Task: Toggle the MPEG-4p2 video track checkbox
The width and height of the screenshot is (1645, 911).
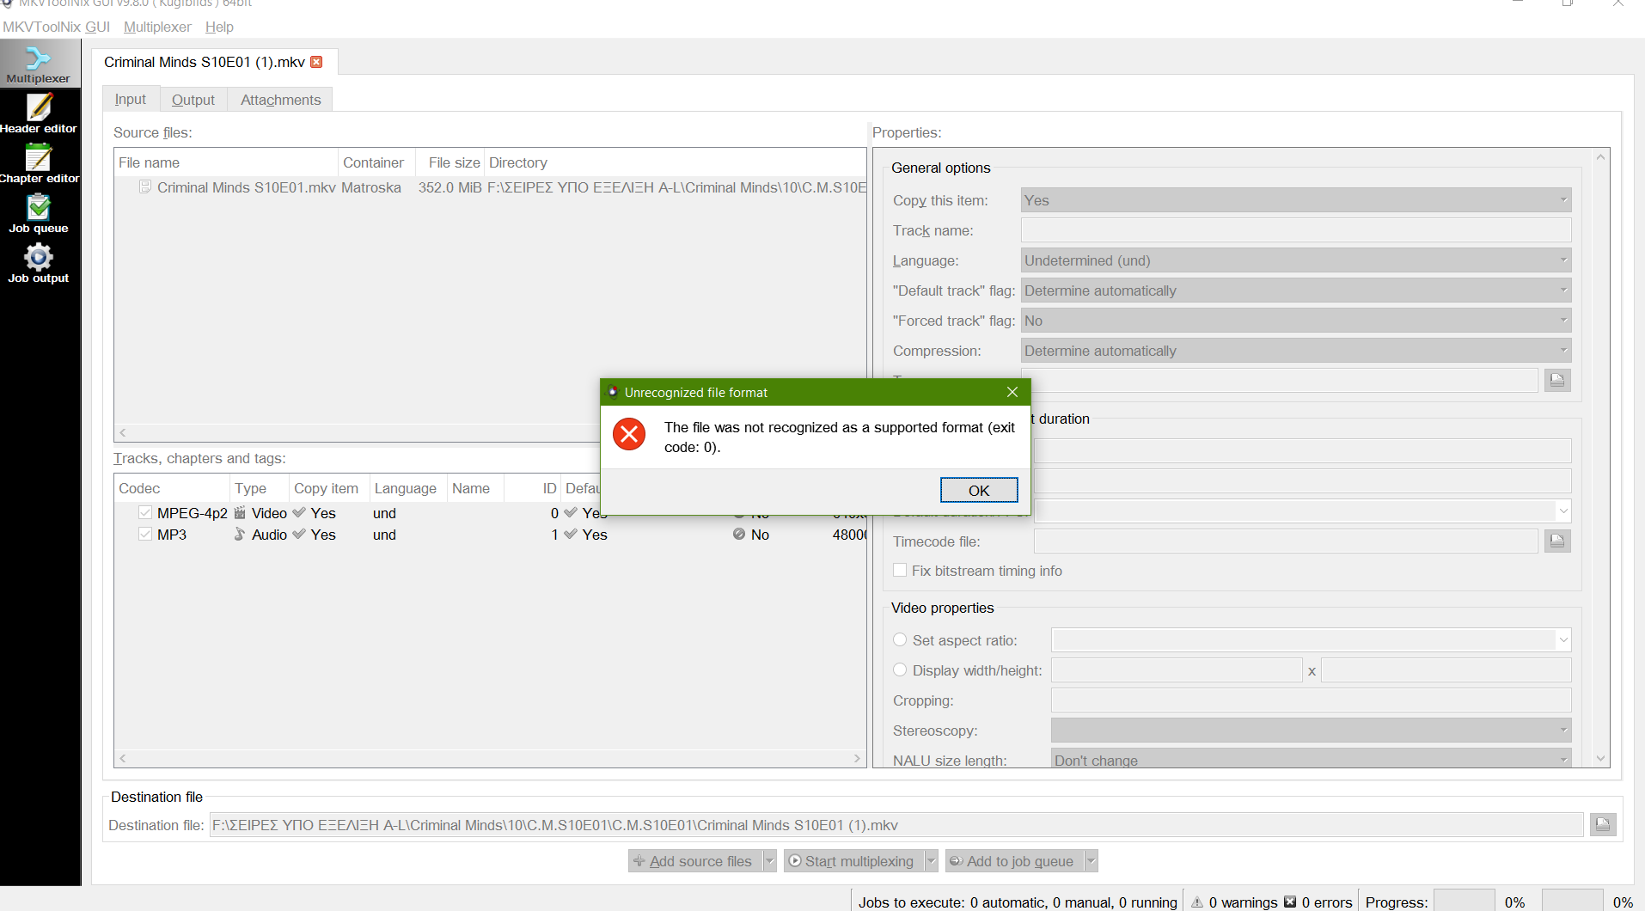Action: coord(145,513)
